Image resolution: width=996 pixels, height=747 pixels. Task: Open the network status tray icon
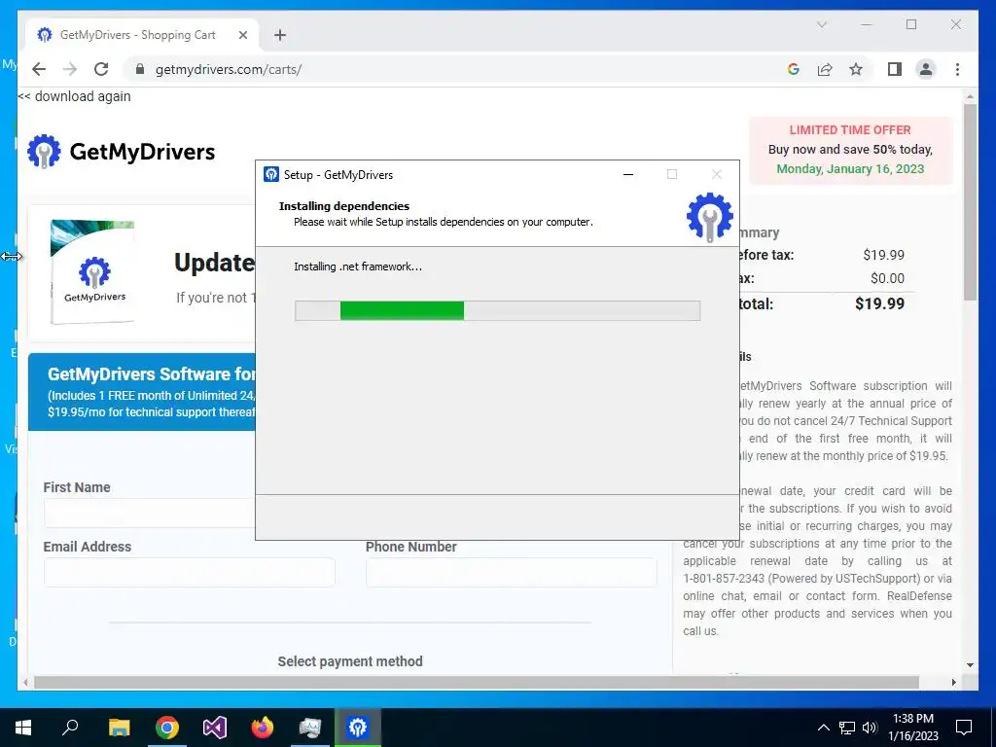pos(847,728)
